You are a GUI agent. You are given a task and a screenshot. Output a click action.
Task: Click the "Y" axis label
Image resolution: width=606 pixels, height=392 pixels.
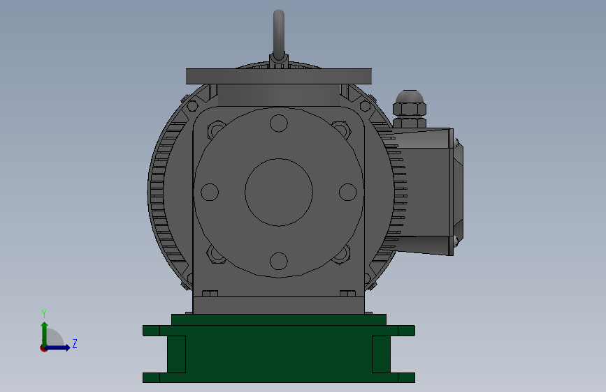pyautogui.click(x=44, y=314)
